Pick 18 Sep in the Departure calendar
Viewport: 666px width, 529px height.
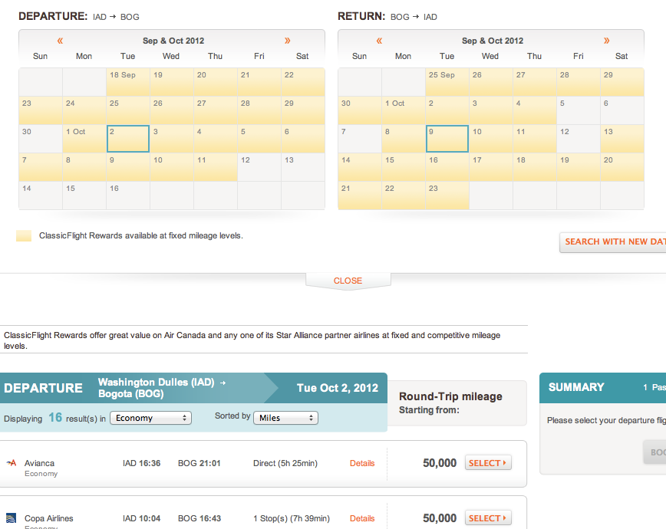point(128,82)
